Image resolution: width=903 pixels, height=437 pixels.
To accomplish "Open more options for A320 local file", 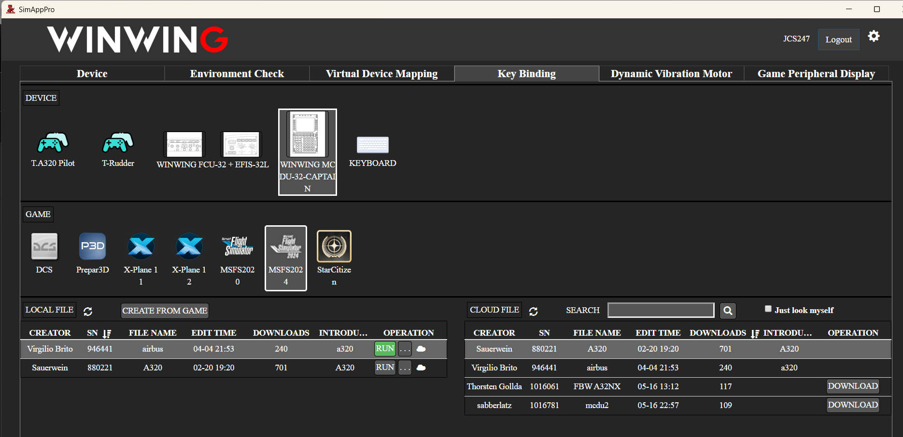I will [x=405, y=368].
